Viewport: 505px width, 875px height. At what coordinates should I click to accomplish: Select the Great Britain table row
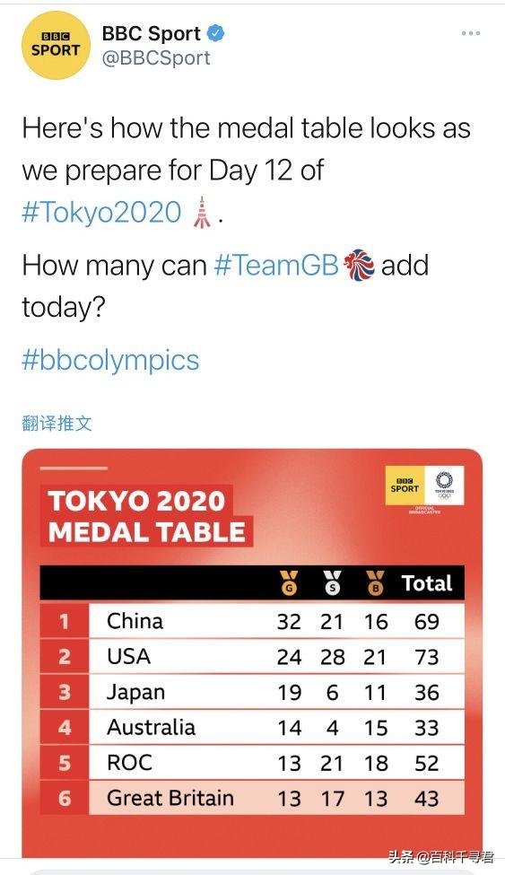point(252,798)
